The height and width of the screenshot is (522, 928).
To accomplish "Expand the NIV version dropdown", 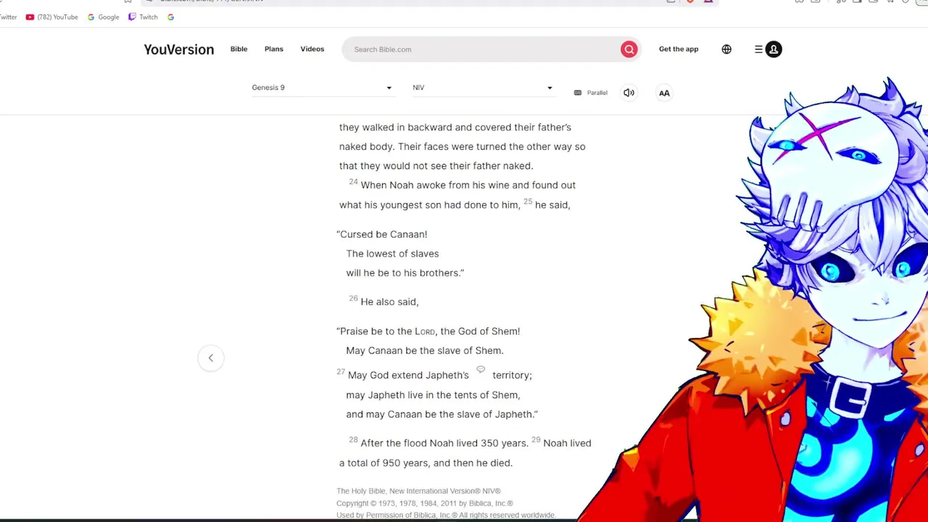I will point(483,88).
